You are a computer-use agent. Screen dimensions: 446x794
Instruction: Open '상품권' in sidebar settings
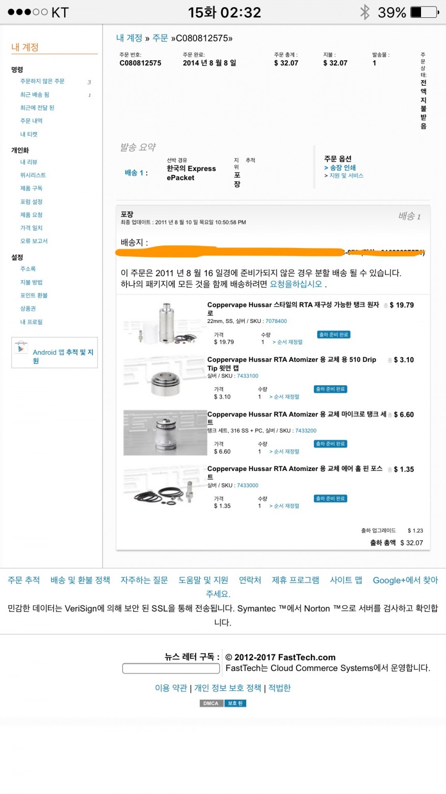[x=28, y=309]
